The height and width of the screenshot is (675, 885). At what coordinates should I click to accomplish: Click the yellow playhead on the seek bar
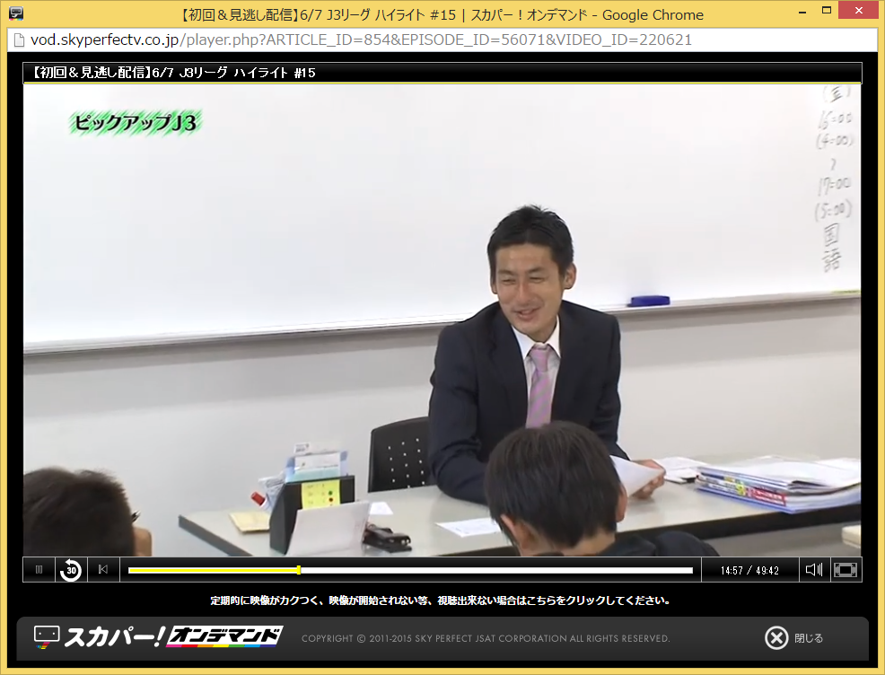tap(299, 570)
